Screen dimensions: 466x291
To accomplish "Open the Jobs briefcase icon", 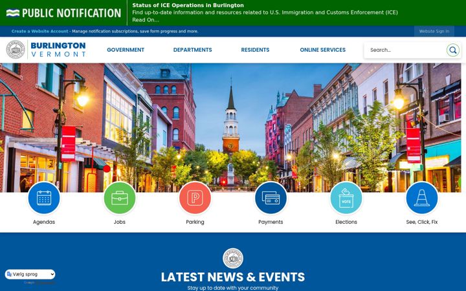I will (120, 198).
